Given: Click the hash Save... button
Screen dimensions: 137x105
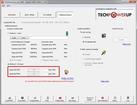Looking at the screenshot, I should coord(24,38).
